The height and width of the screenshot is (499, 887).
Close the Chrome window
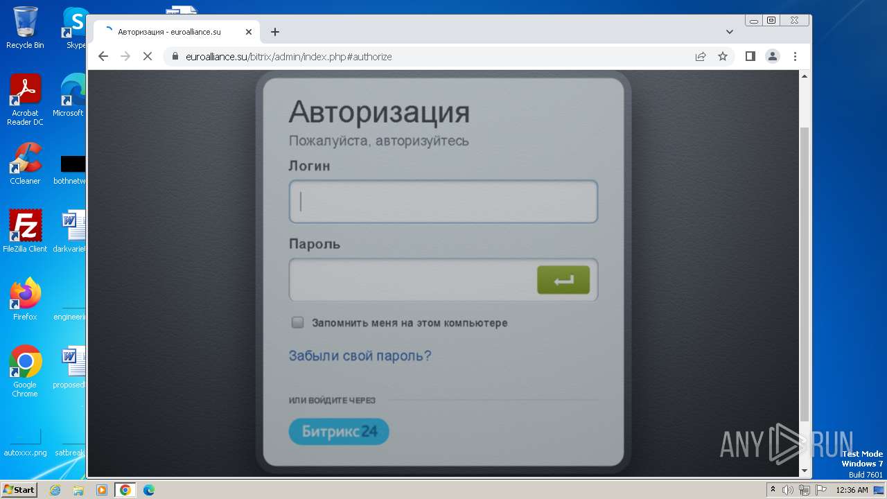pyautogui.click(x=795, y=21)
